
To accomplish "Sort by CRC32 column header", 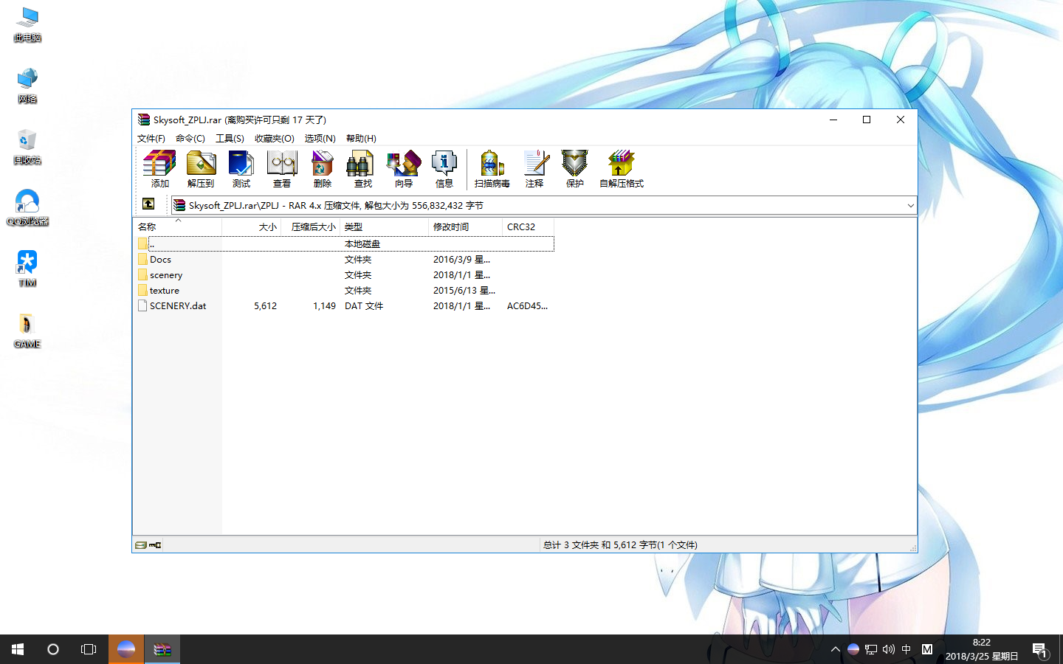I will click(528, 226).
